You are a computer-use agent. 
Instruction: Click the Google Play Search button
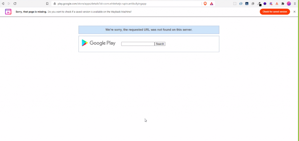(x=160, y=44)
